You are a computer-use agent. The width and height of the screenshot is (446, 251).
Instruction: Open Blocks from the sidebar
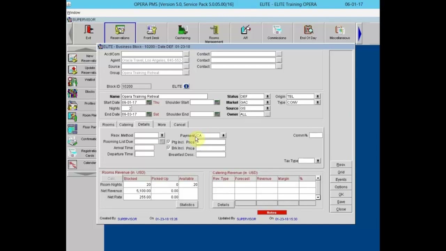[x=82, y=93]
